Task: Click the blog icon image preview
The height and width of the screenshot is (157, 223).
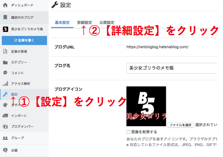Action: [146, 106]
